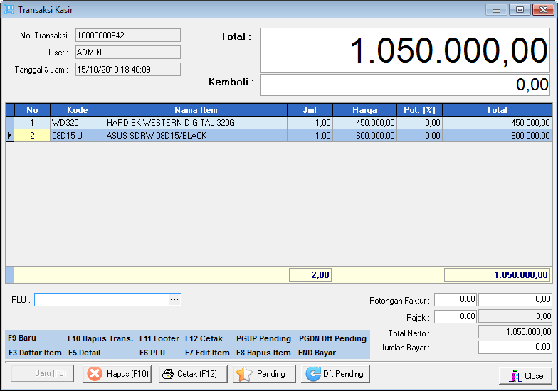Click the Pot. (%) column header
Viewport: 558px width, 391px height.
point(420,110)
